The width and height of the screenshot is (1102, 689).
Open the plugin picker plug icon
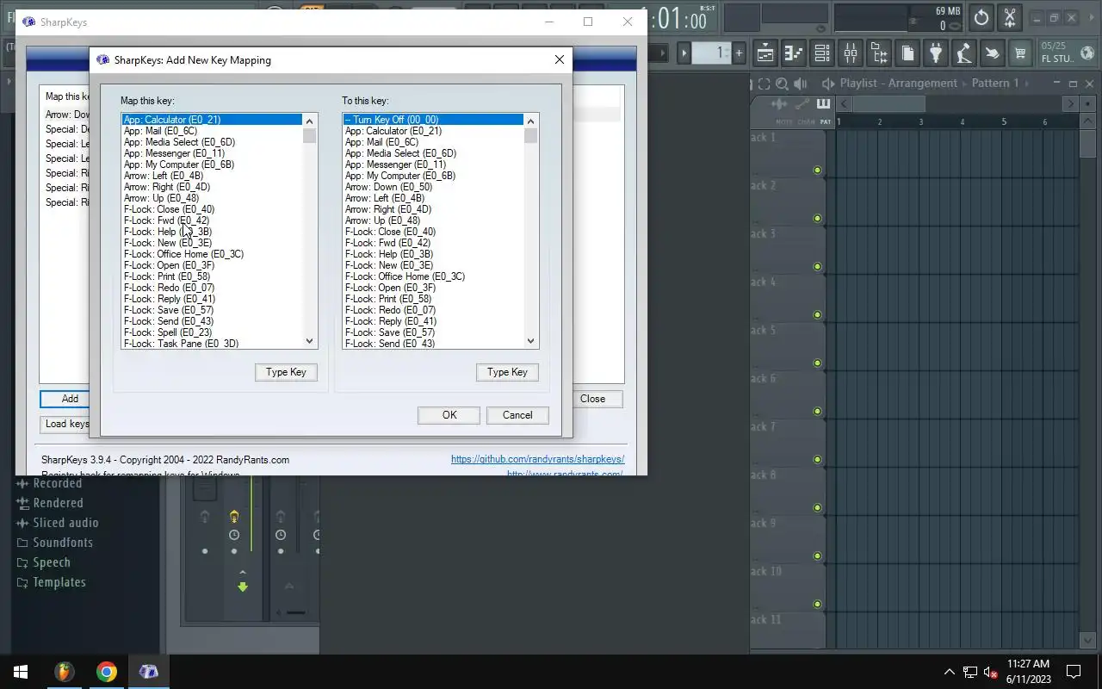point(936,53)
